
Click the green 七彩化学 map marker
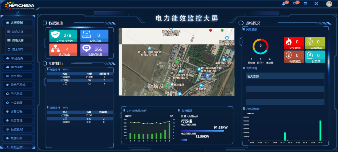(177, 62)
